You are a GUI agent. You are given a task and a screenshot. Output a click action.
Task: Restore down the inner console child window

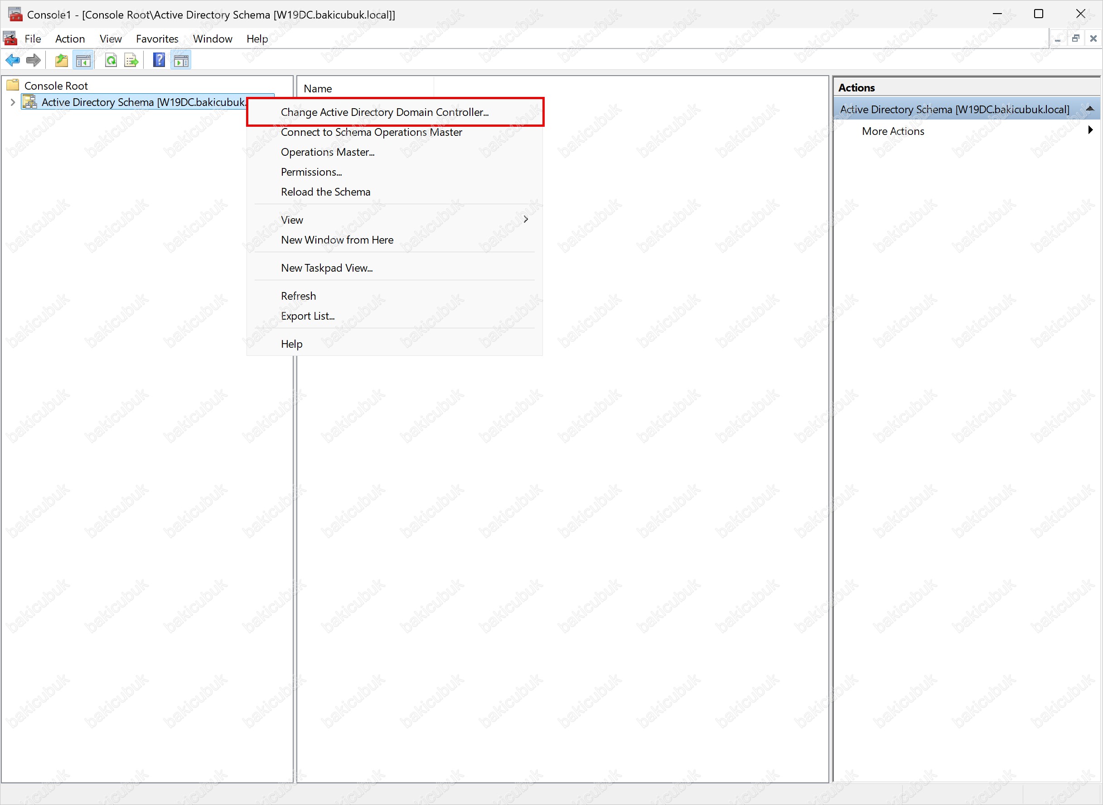tap(1075, 38)
